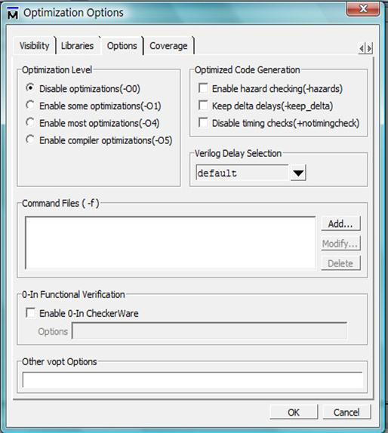Viewport: 388px width, 433px height.
Task: Click the default delay selection field
Action: [x=242, y=174]
